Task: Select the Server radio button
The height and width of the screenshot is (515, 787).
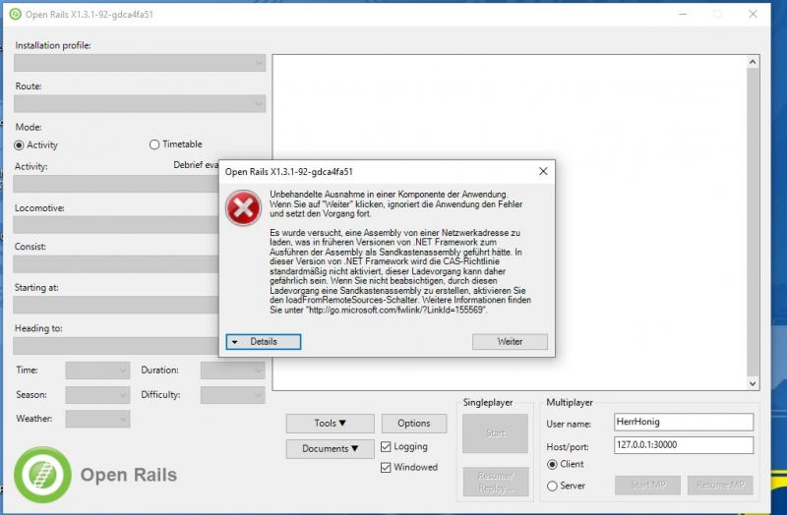Action: pyautogui.click(x=552, y=486)
